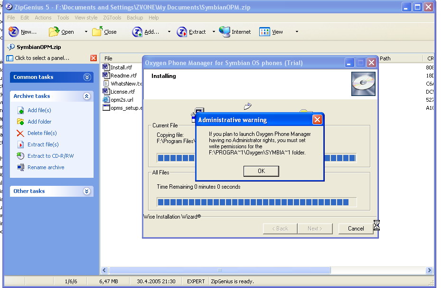
Task: Click the Add files toolbar icon
Action: click(x=137, y=32)
